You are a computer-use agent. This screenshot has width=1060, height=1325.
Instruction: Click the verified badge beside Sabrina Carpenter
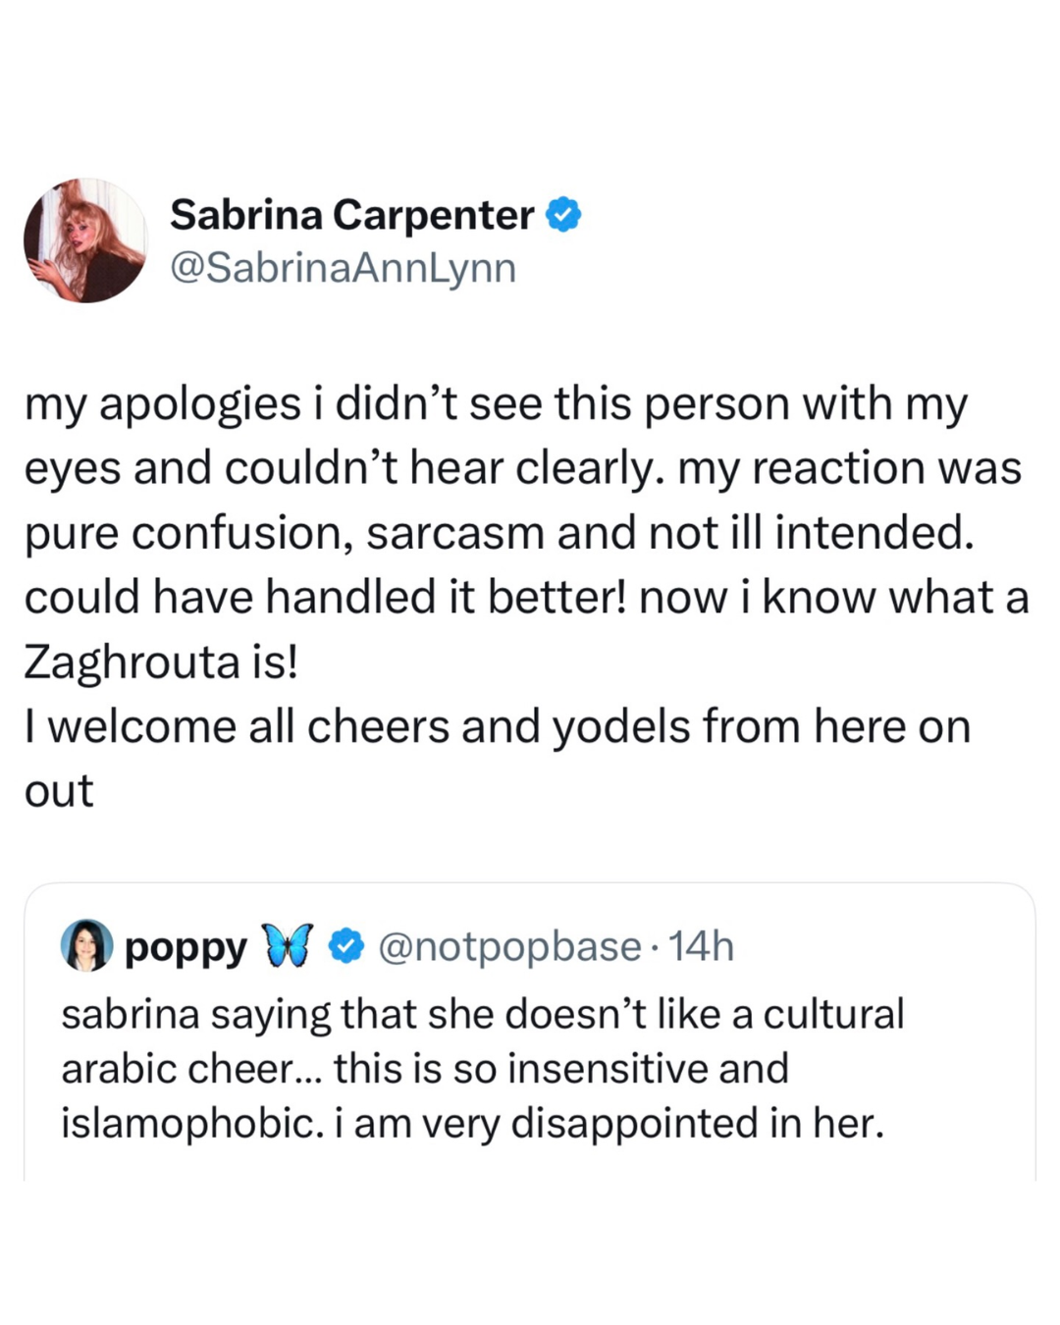tap(563, 215)
